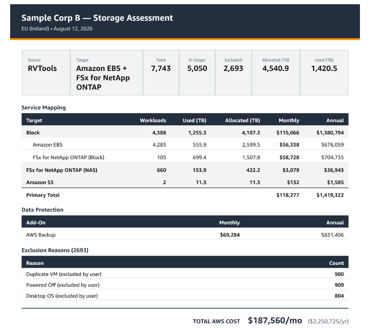Click the Used (TB) value 1,420.5
Viewport: 368px width, 329px height.
(x=324, y=68)
